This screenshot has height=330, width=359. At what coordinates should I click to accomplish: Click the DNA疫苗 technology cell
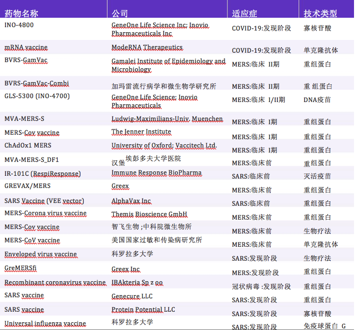click(x=317, y=100)
